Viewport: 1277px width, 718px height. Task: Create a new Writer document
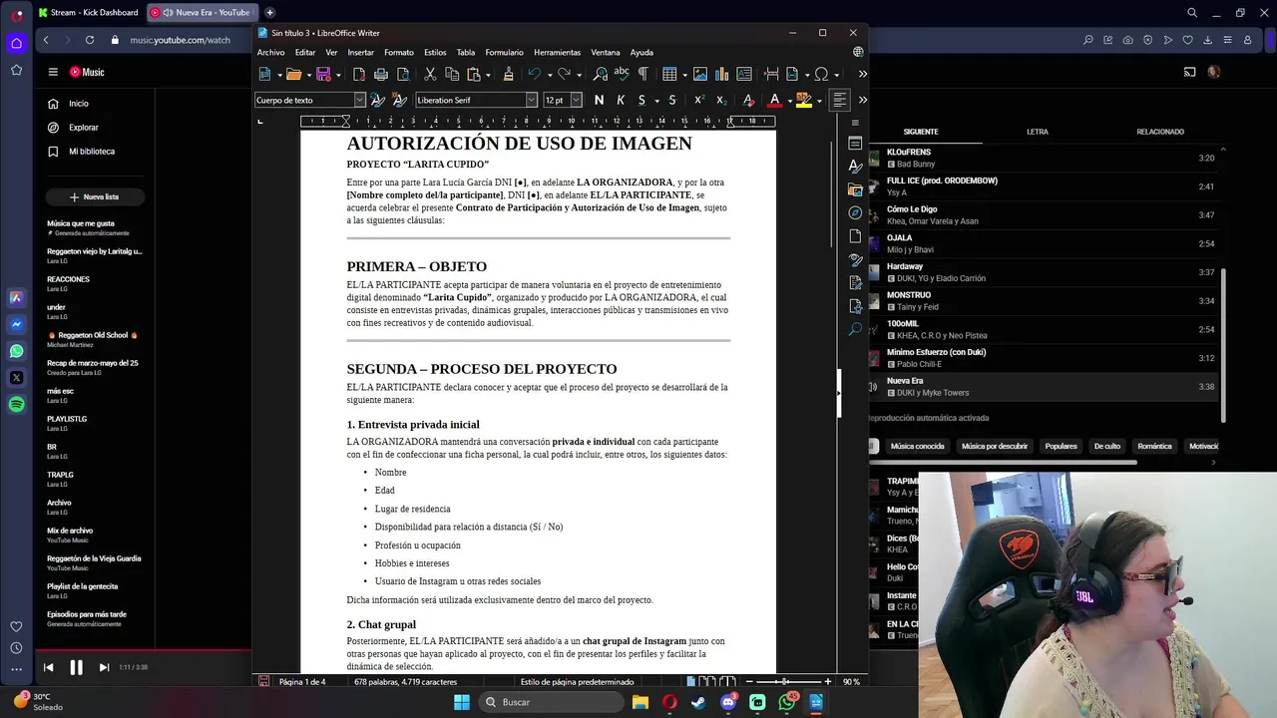click(x=264, y=74)
